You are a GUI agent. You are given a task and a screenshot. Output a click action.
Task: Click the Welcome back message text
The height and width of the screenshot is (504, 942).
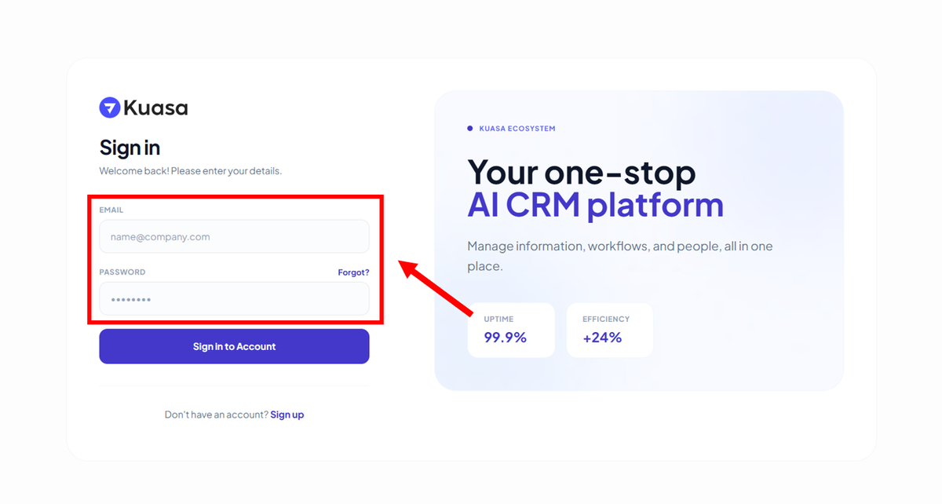[x=190, y=170]
